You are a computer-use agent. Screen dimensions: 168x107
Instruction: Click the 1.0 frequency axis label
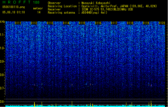tap(2, 48)
